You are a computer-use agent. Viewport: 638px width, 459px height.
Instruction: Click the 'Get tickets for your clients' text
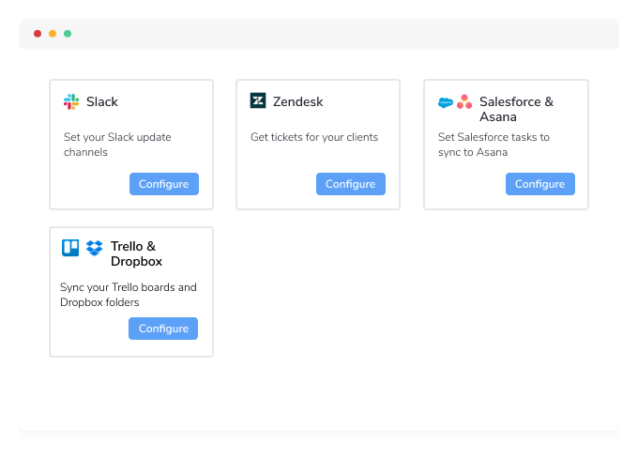[314, 137]
